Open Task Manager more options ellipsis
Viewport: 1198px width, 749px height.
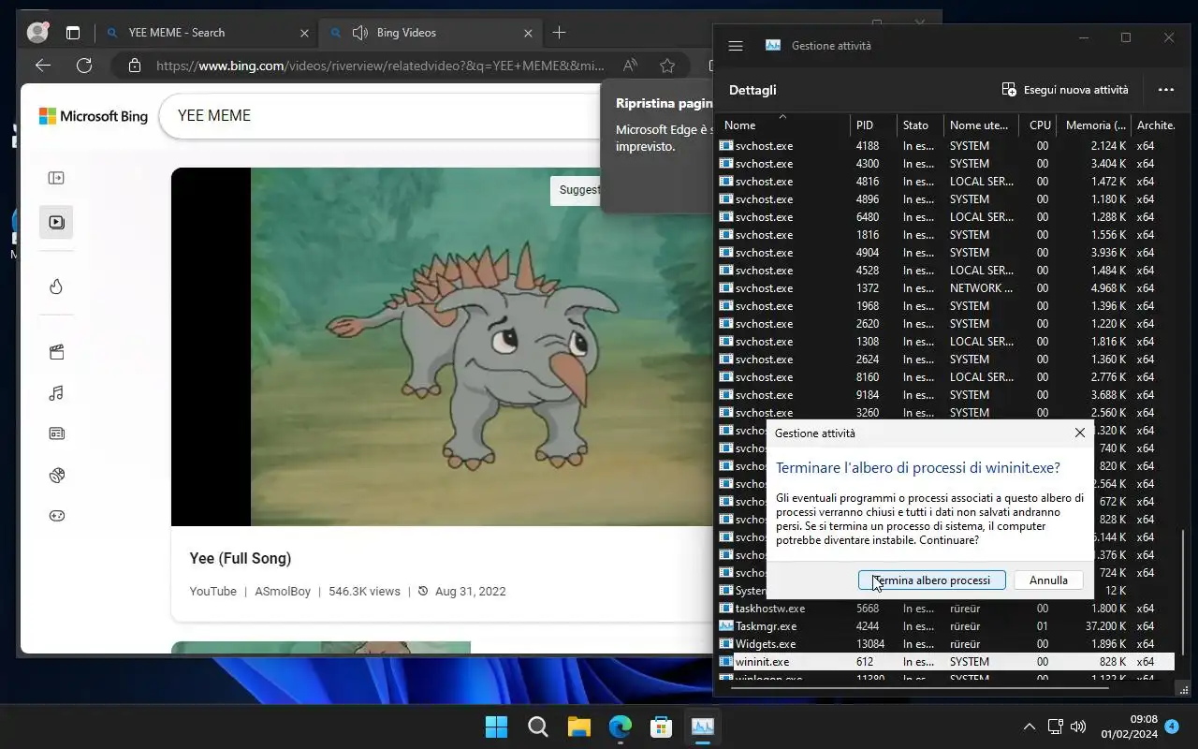coord(1165,90)
